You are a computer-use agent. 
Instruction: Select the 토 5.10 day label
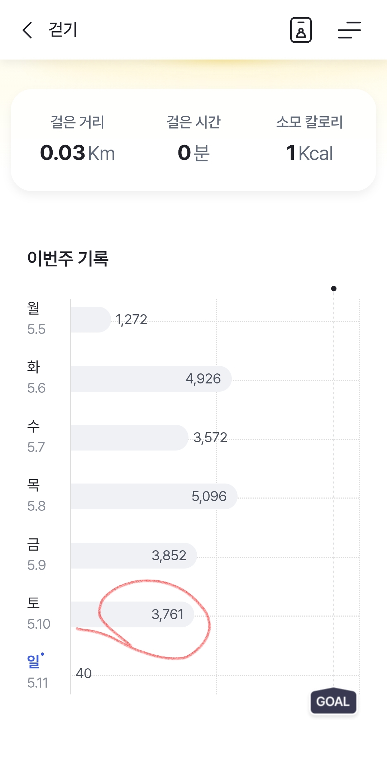click(38, 613)
